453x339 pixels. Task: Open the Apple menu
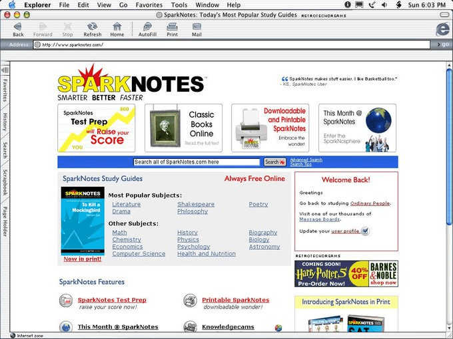click(x=12, y=5)
